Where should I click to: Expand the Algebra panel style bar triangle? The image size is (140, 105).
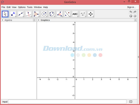[x=3, y=20]
